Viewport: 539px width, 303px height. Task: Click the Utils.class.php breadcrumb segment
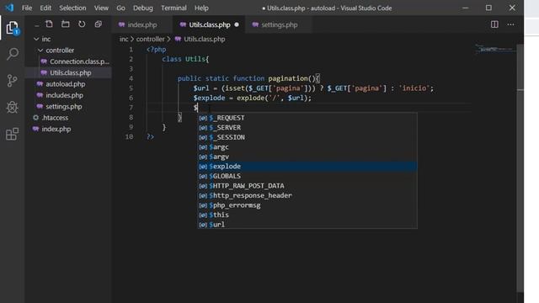[204, 40]
